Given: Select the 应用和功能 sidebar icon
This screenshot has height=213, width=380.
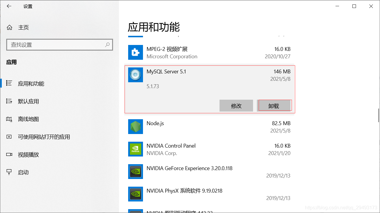Looking at the screenshot, I should point(9,83).
